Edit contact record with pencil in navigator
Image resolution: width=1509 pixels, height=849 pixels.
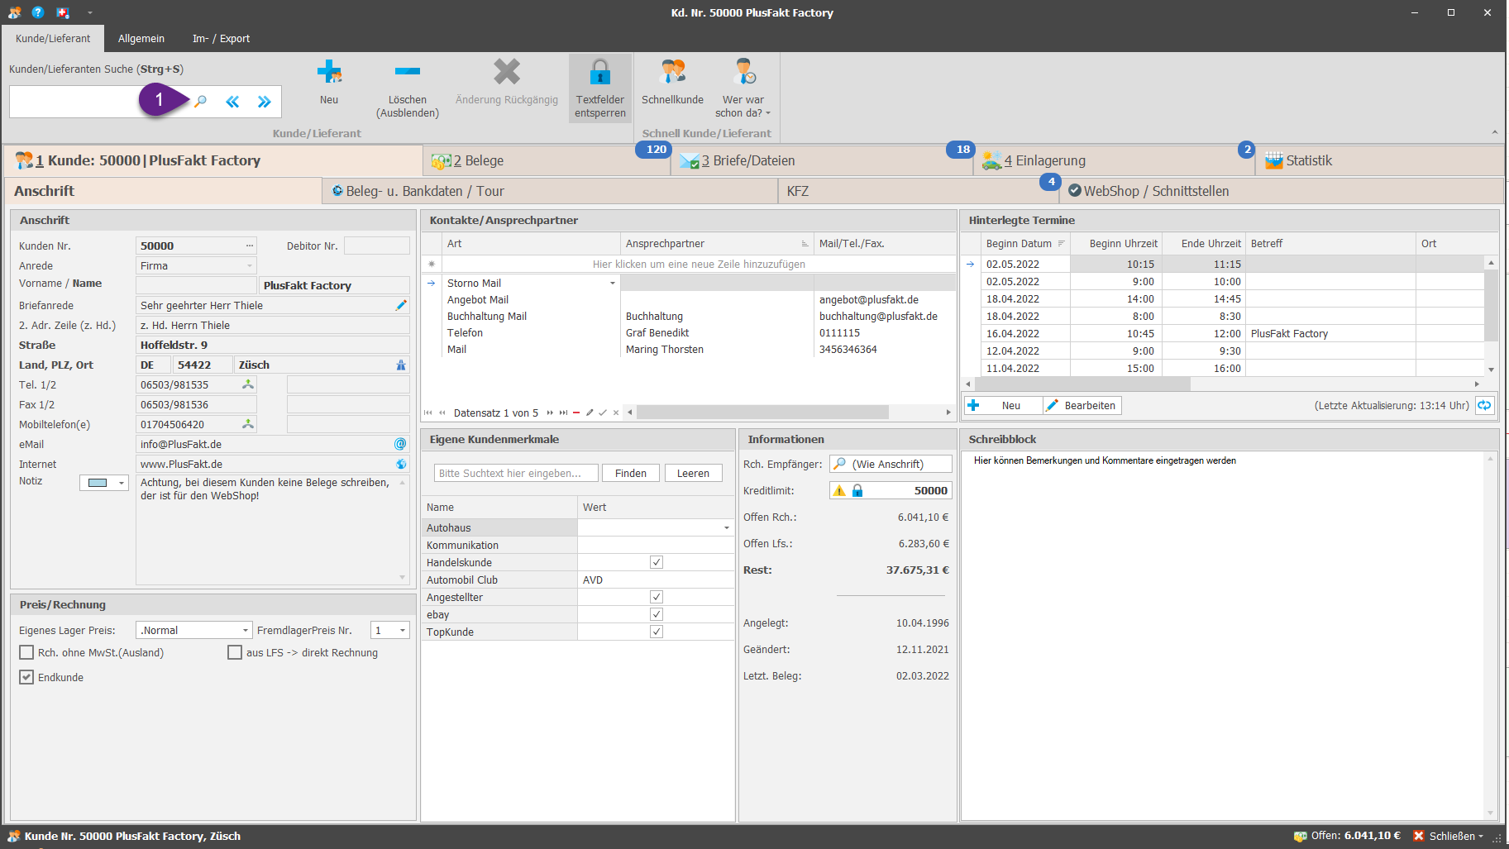tap(590, 413)
